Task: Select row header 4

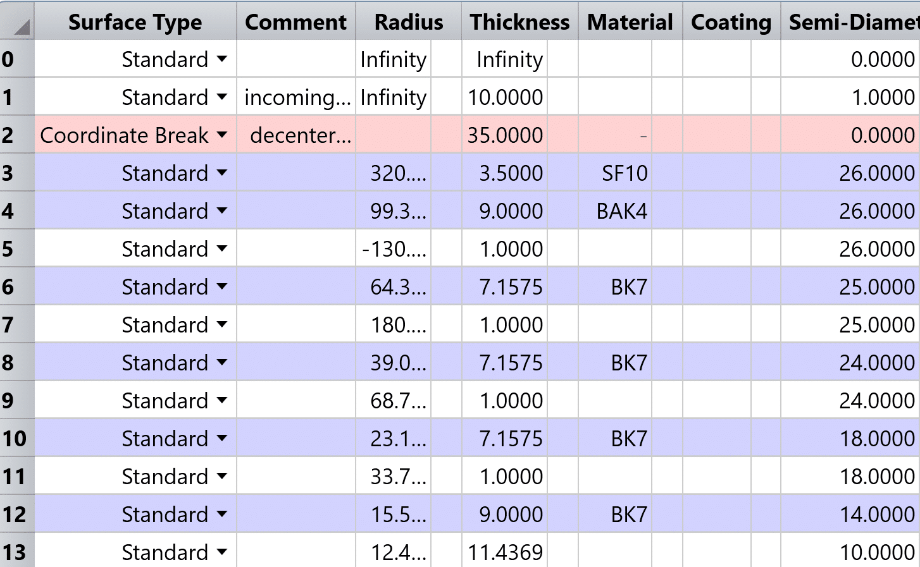Action: click(17, 210)
